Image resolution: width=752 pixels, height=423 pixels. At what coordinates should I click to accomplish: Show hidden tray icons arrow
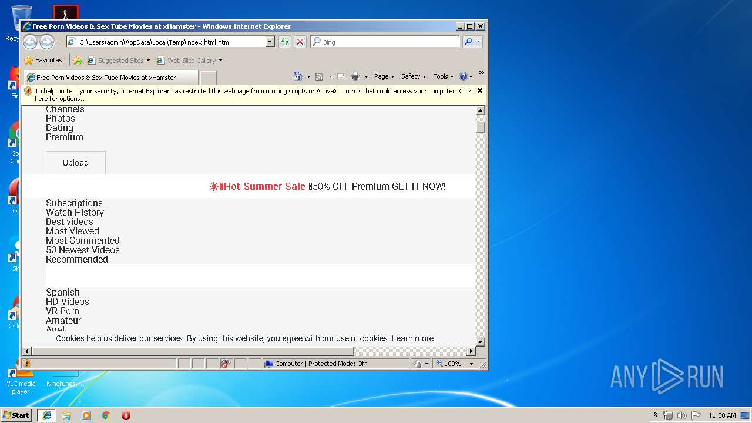click(x=655, y=415)
